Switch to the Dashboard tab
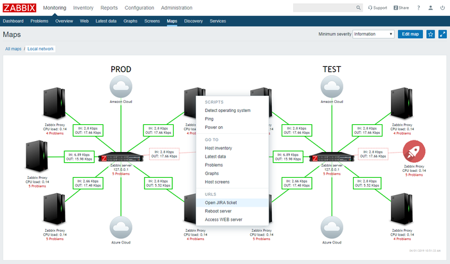Image resolution: width=450 pixels, height=264 pixels. [14, 21]
